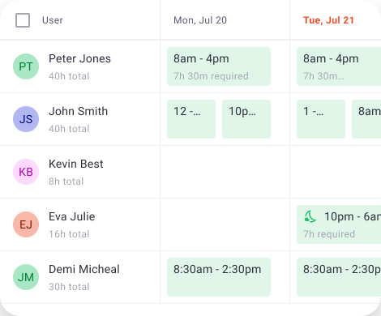This screenshot has width=381, height=316.
Task: Open Demi Micheal's Tuesday 8:30am shift
Action: 339,277
